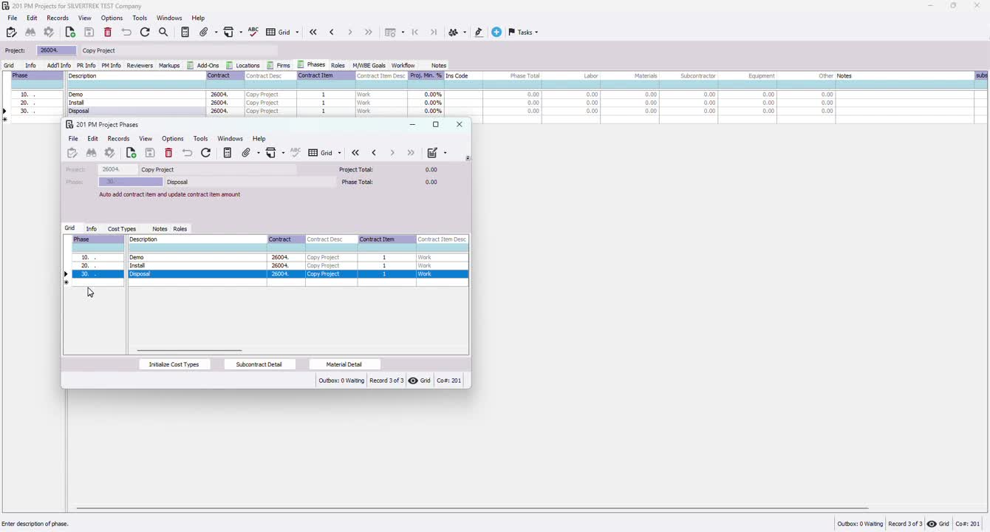Click multi-user group icon in main toolbar
Viewport: 990px width, 532px height.
click(454, 33)
